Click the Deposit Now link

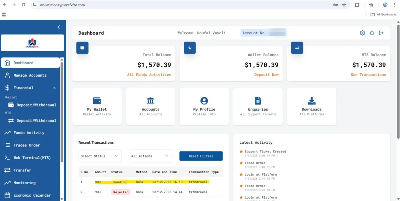[x=266, y=75]
